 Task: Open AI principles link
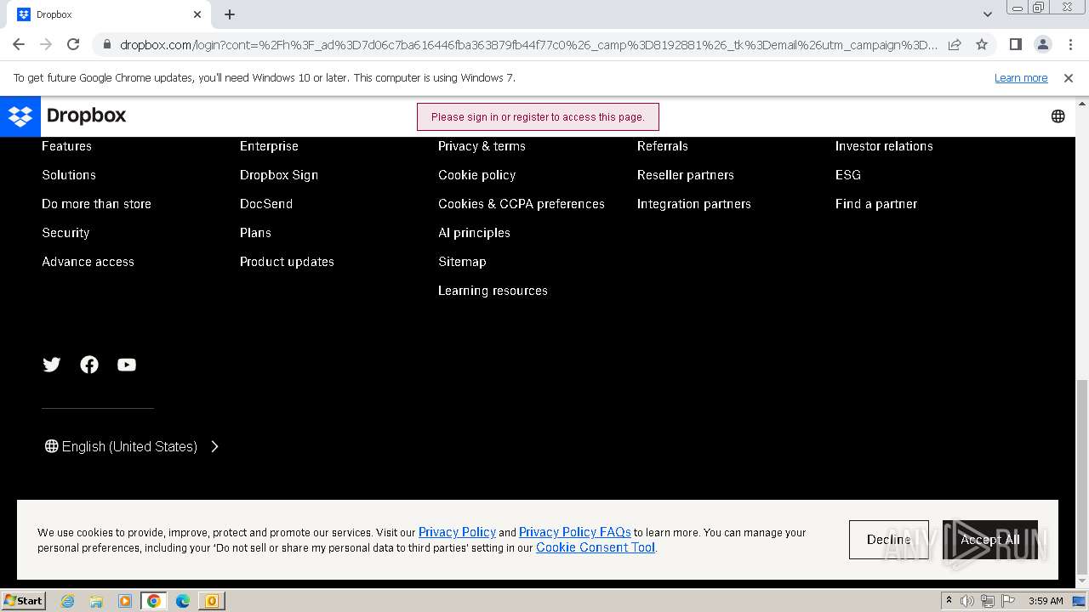[x=474, y=233]
